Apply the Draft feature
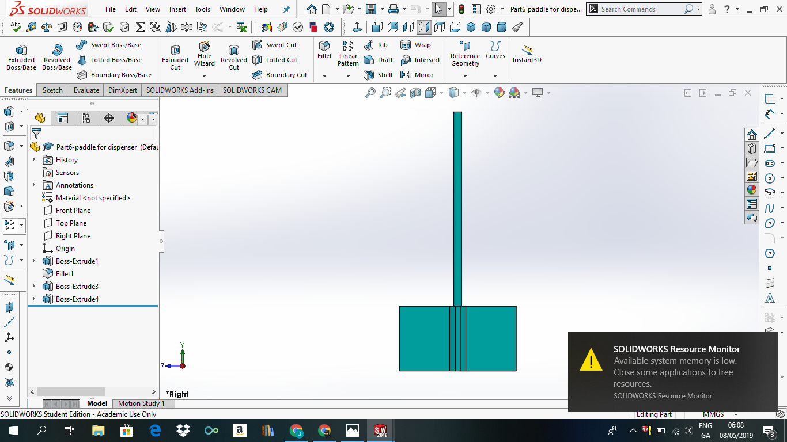787x442 pixels. (379, 60)
